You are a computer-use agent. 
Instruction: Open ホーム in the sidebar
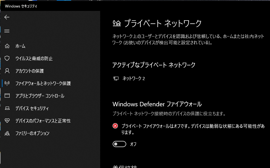pyautogui.click(x=20, y=46)
